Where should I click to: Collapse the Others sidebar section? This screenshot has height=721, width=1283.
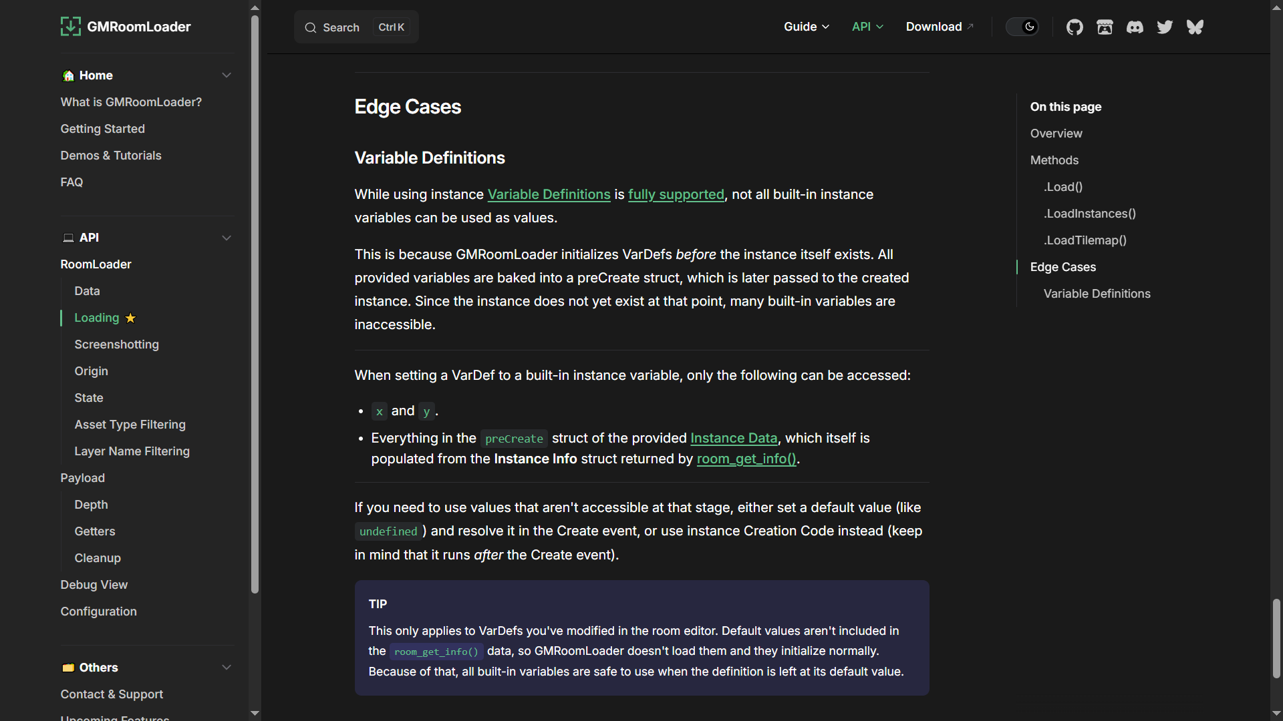(x=227, y=668)
